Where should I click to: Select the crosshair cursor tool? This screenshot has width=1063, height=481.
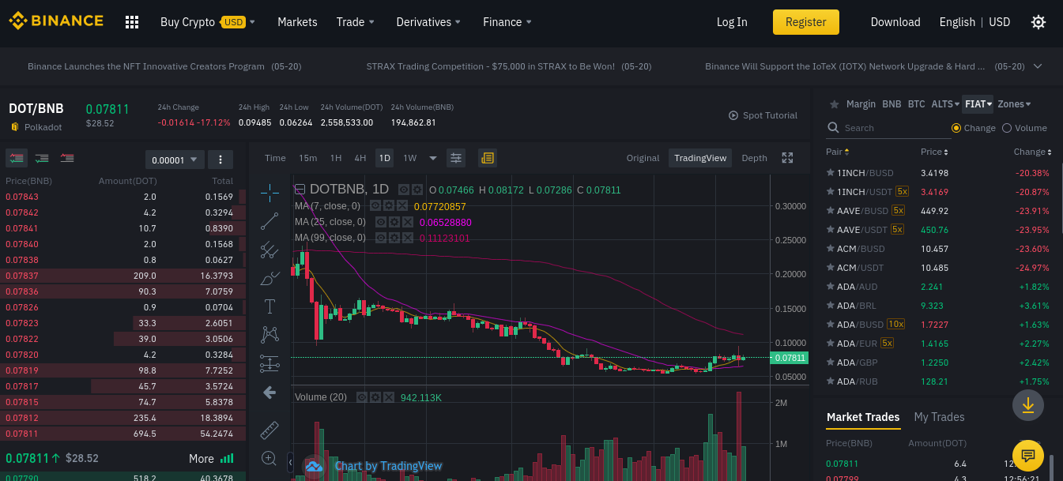270,191
